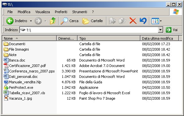This screenshot has height=116, width=184.
Task: Click Paint Shop Pro 7 Image cell
Action: point(97,98)
